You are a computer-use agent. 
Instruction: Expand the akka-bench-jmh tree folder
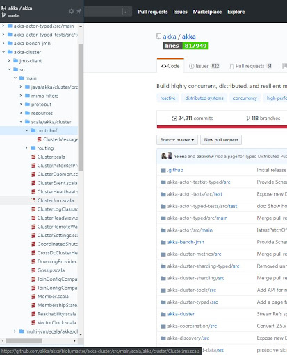pyautogui.click(x=3, y=43)
